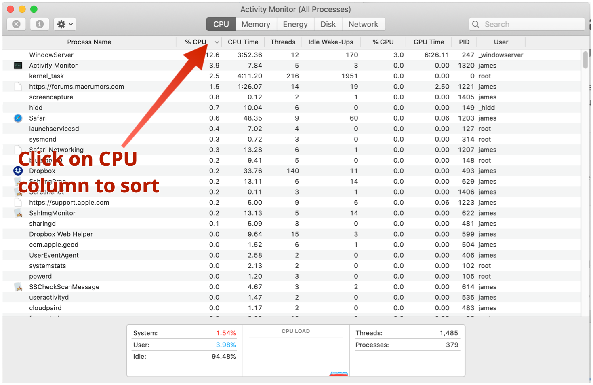Select https://forums.macrumors.com process
The width and height of the screenshot is (593, 385).
76,87
